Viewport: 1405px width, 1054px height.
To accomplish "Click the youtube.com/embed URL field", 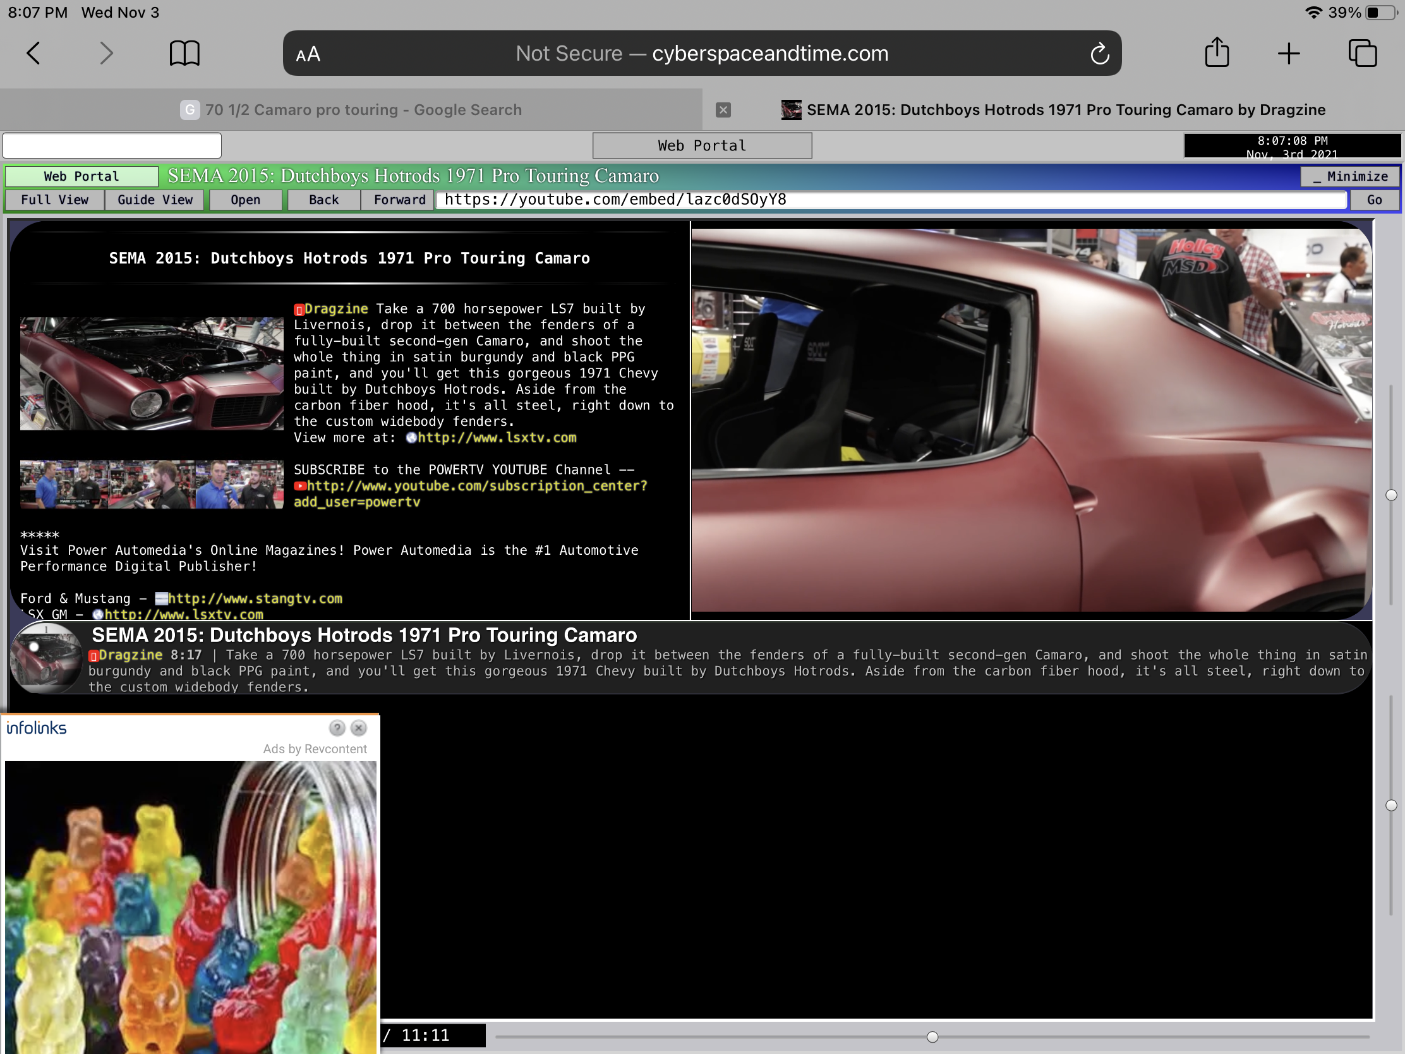I will click(x=892, y=200).
